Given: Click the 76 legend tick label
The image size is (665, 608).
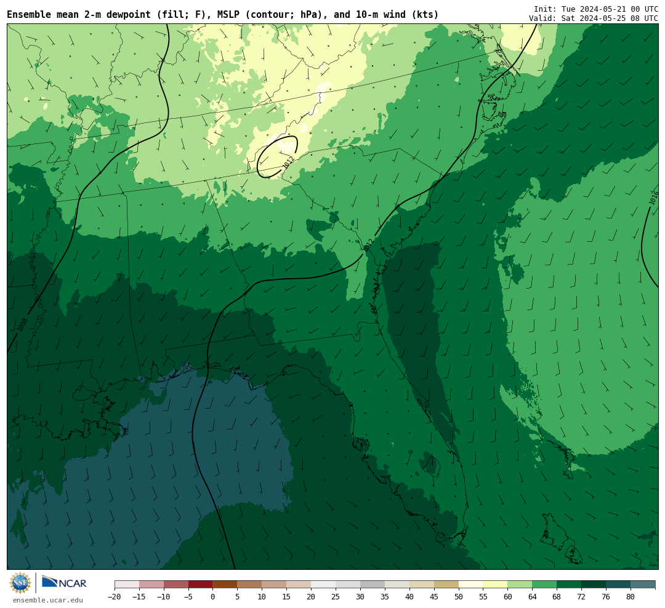Looking at the screenshot, I should [606, 597].
